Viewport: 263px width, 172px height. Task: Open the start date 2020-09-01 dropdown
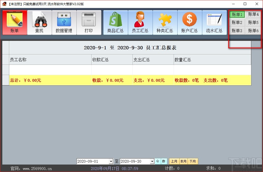tap(111, 161)
